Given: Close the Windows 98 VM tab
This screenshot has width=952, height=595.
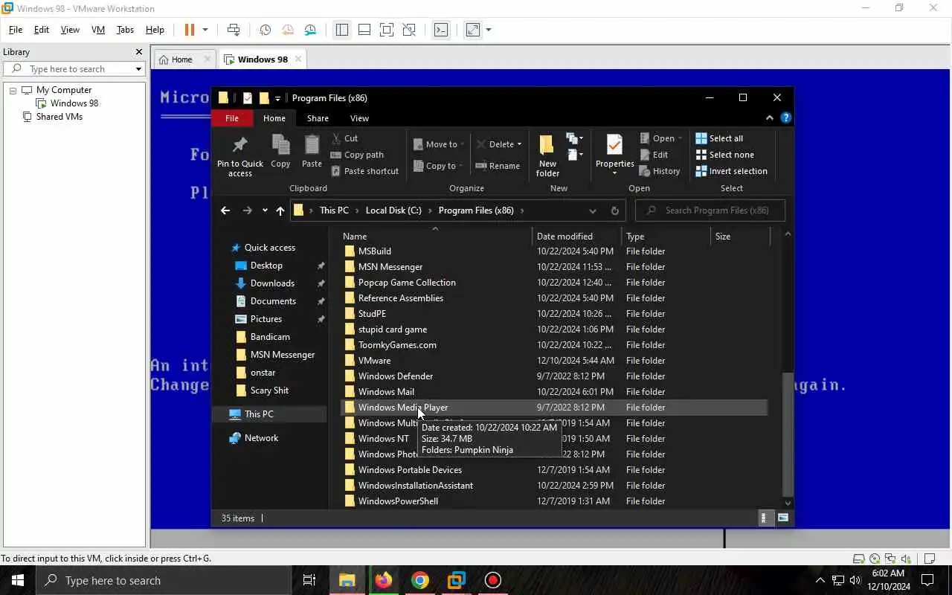Looking at the screenshot, I should tap(298, 59).
